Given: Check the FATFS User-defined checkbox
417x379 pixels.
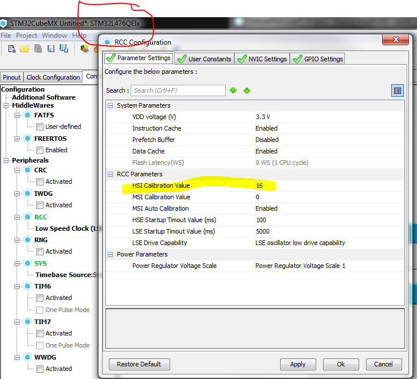Looking at the screenshot, I should (x=40, y=127).
